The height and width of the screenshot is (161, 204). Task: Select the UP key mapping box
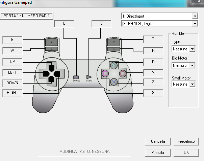click(x=12, y=62)
